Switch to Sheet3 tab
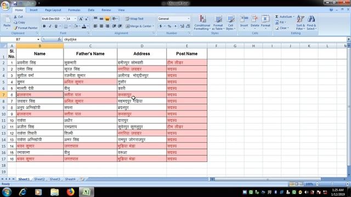The height and width of the screenshot is (197, 351). 55,179
